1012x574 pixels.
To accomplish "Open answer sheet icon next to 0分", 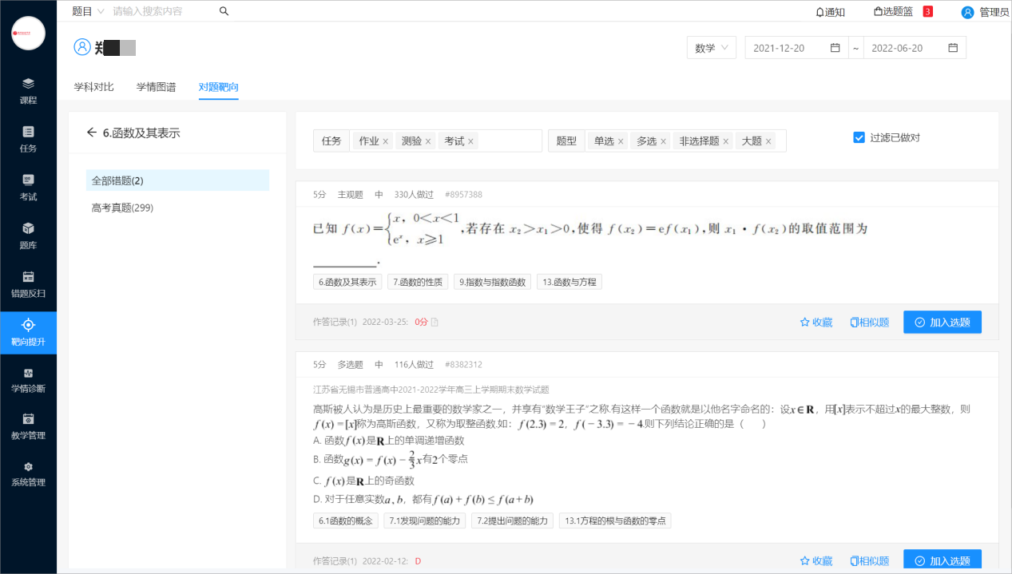I will tap(435, 323).
